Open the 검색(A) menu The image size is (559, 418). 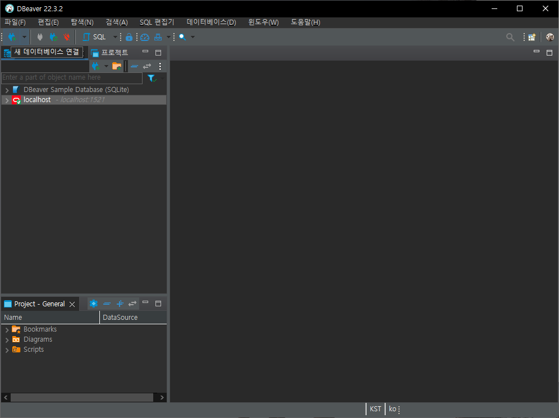[x=117, y=22]
